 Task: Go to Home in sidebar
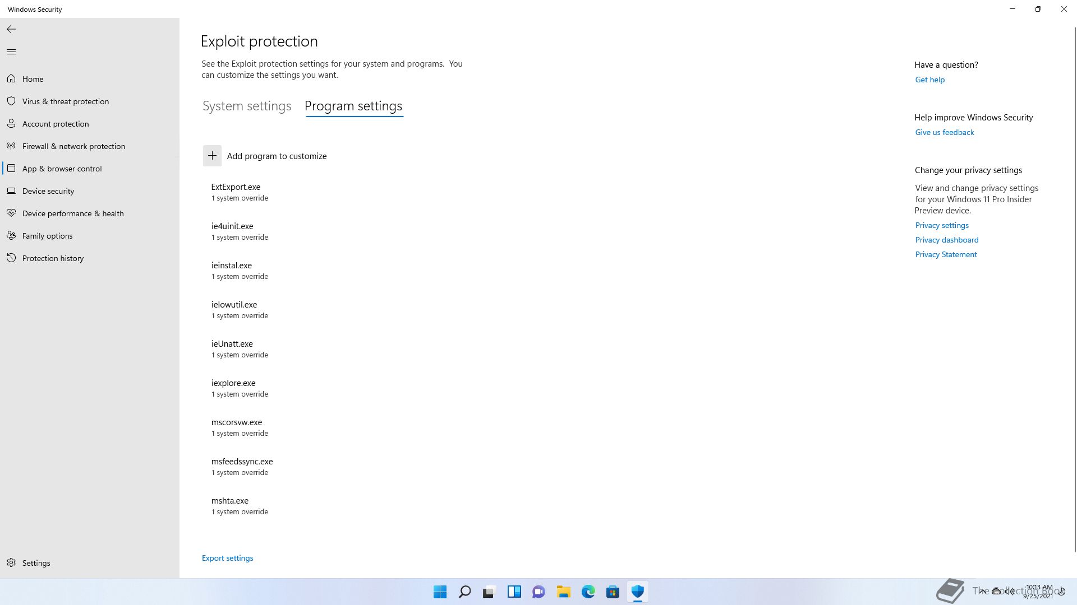[90, 79]
